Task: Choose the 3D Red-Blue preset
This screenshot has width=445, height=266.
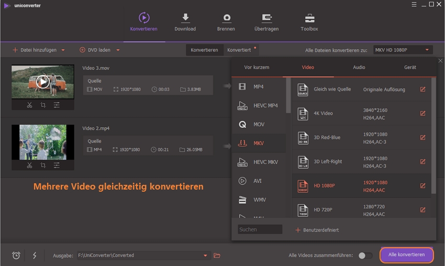Action: [x=361, y=138]
